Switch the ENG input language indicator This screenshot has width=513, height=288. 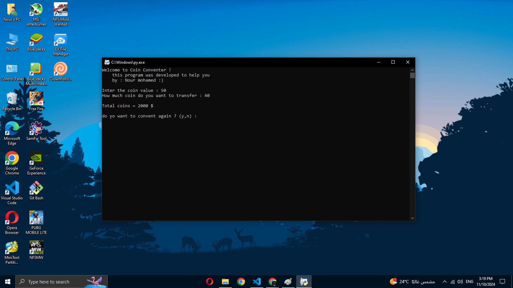pos(469,282)
